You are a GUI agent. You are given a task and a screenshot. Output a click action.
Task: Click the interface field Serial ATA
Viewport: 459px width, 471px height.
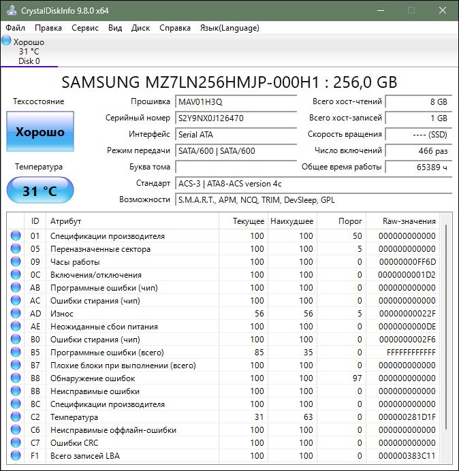pyautogui.click(x=236, y=134)
